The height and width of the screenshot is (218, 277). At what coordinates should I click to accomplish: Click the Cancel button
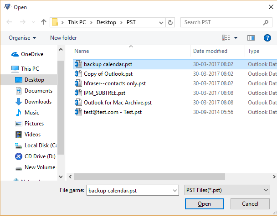tap(250, 204)
